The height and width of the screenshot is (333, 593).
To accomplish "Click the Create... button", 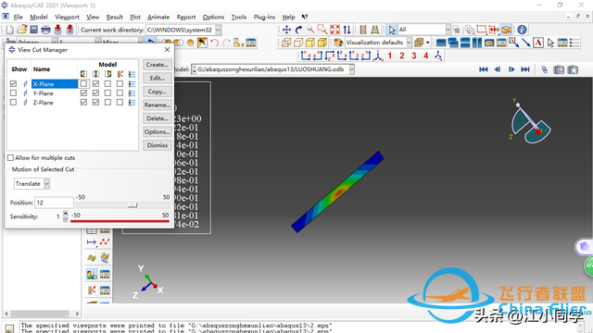I will click(158, 65).
